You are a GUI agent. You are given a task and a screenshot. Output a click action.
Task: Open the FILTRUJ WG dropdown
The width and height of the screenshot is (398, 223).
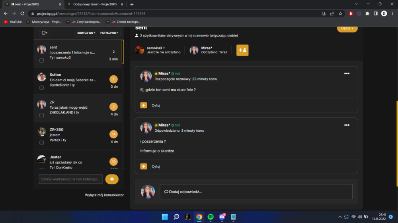tap(109, 33)
